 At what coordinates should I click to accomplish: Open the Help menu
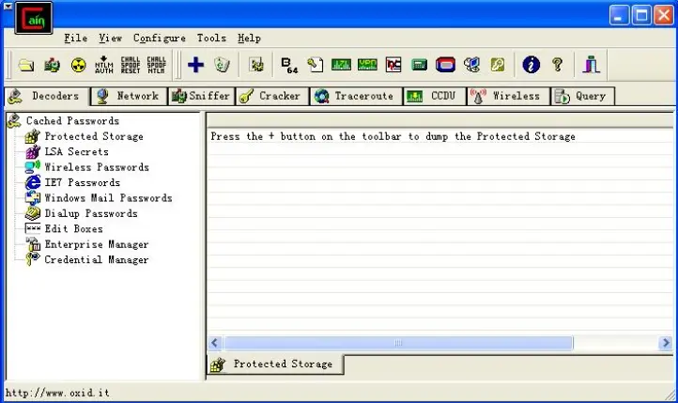click(x=249, y=39)
